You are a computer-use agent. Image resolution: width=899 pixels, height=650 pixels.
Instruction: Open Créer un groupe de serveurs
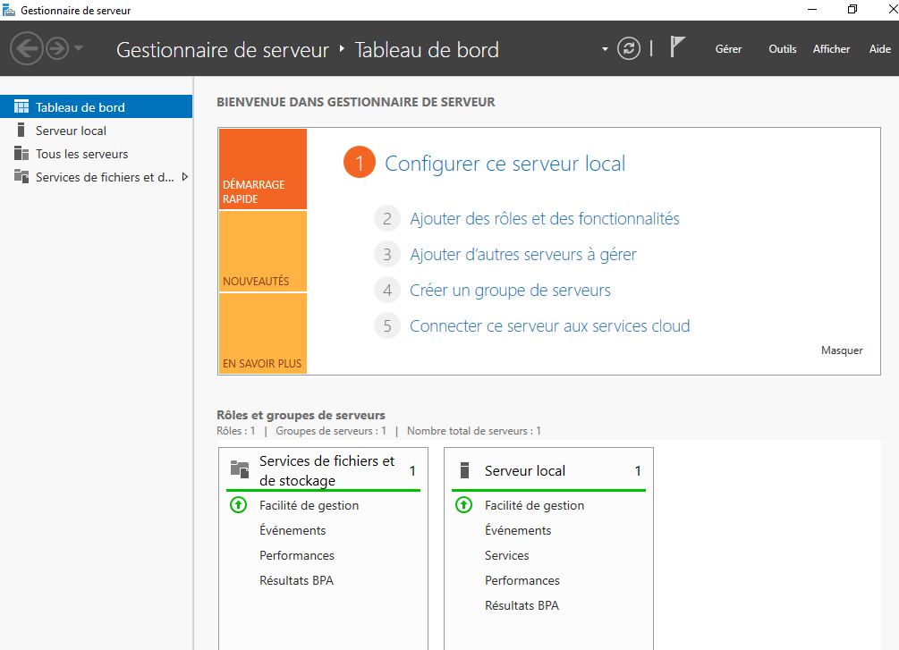click(510, 290)
